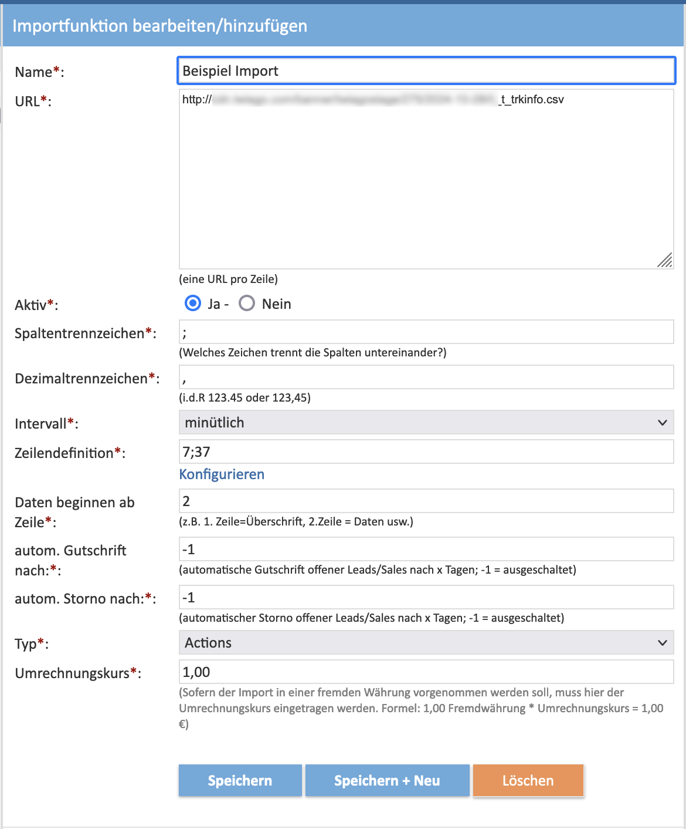Viewport: 686px width, 829px height.
Task: Click the Name field containing 'Beispiel Import'
Action: [x=426, y=71]
